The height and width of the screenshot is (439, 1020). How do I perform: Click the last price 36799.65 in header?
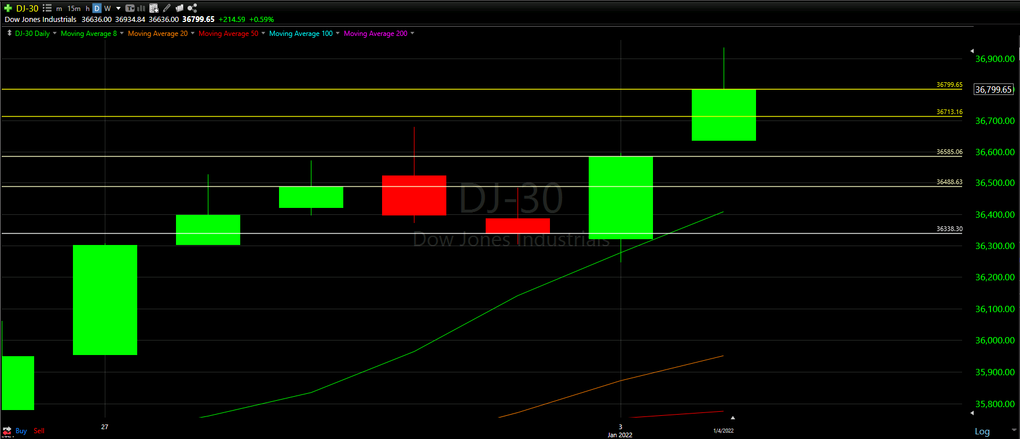click(x=198, y=20)
